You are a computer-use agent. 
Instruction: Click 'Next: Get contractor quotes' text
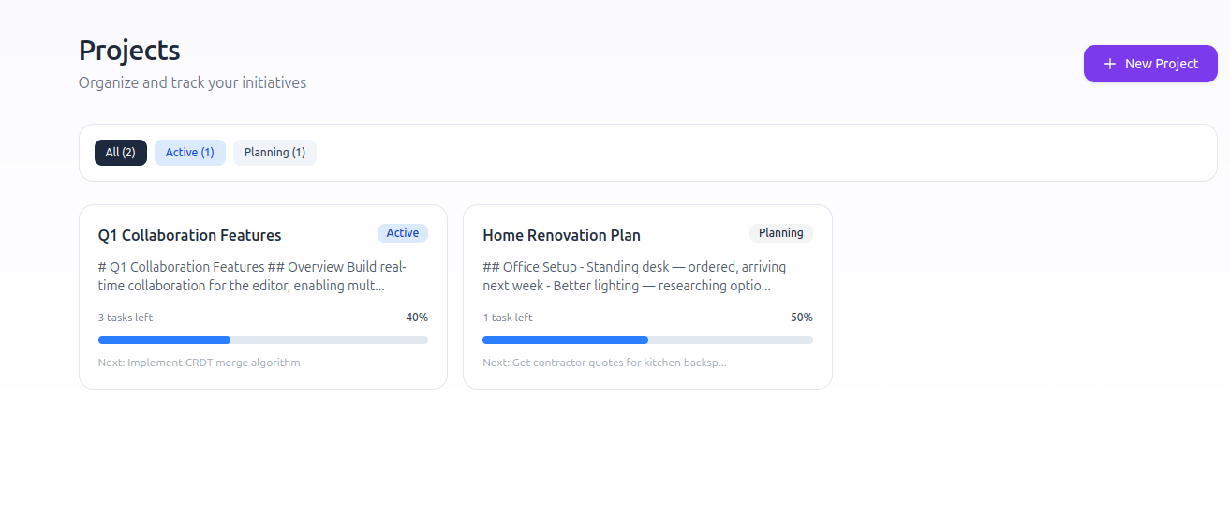coord(605,363)
